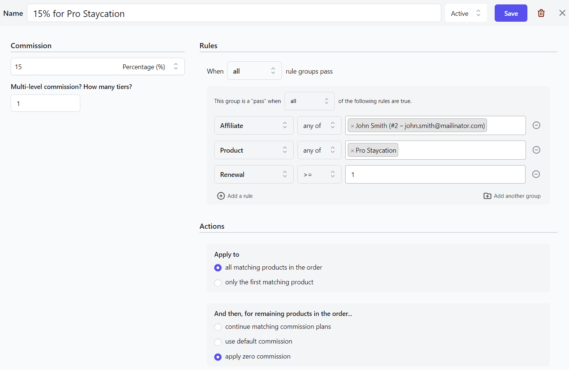Remove the Affiliate rule row

[x=536, y=125]
